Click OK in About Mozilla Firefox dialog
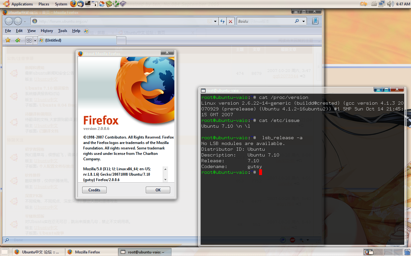Image resolution: width=411 pixels, height=256 pixels. [x=158, y=190]
